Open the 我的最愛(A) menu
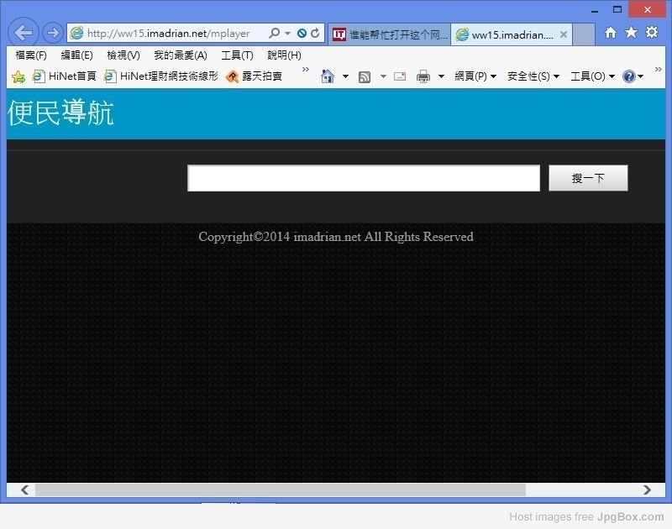Viewport: 672px width, 529px height. (180, 55)
